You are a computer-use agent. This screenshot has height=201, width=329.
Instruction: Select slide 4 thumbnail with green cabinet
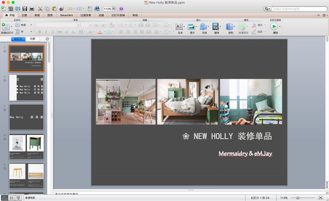pyautogui.click(x=26, y=146)
